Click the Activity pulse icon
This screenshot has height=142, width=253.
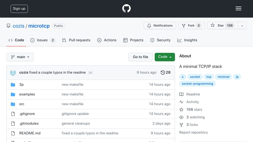pos(181,102)
